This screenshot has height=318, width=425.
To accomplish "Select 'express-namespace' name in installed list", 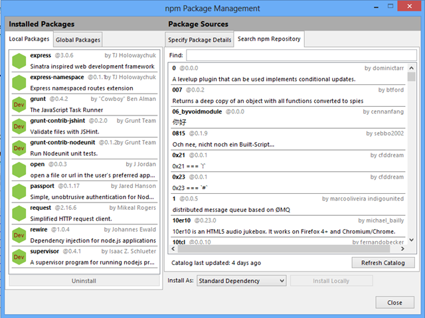I will pos(57,77).
